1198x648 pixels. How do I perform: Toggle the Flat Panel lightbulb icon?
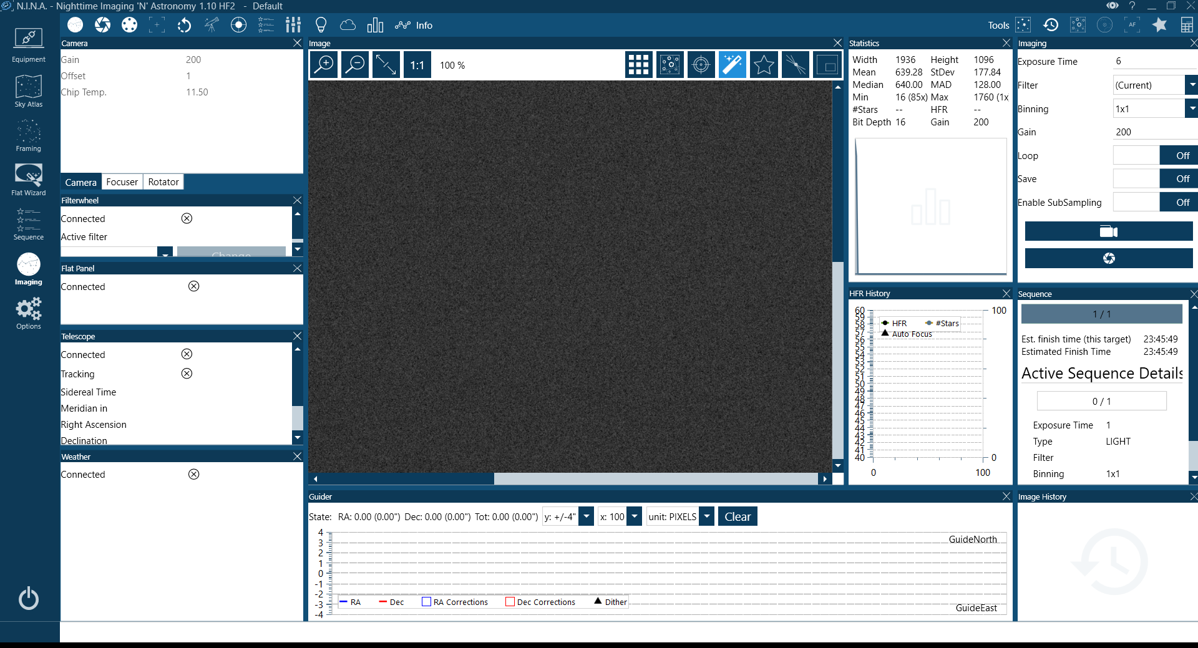[321, 25]
